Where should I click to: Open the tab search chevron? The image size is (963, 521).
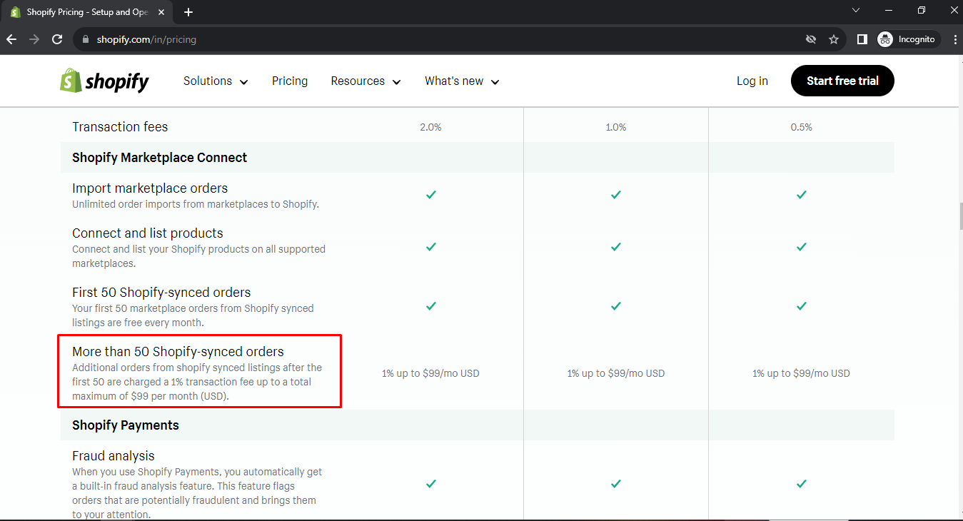[x=857, y=10]
